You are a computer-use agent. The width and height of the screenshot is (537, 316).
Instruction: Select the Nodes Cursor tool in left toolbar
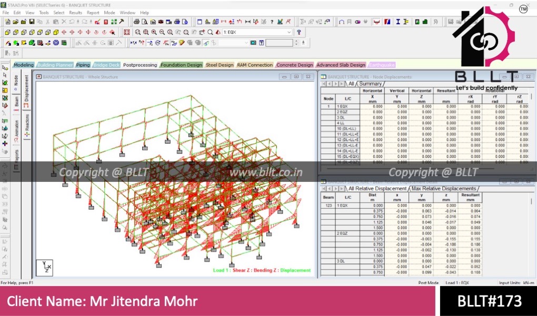(x=5, y=68)
